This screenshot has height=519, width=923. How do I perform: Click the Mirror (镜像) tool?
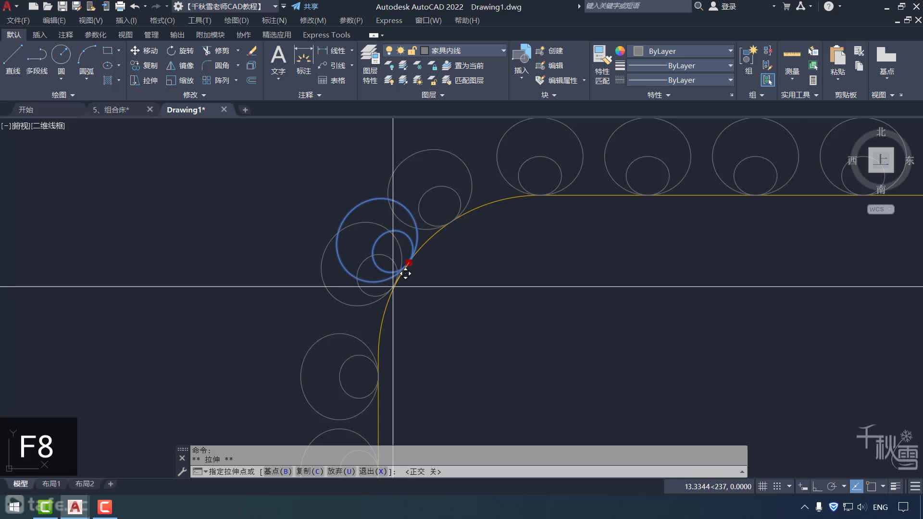(x=180, y=65)
